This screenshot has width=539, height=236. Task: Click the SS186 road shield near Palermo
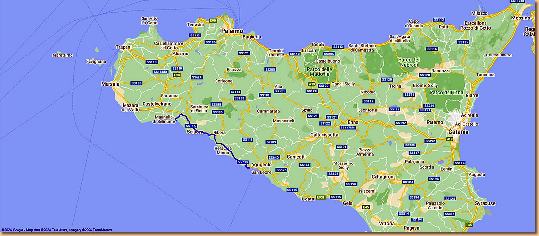(x=210, y=42)
